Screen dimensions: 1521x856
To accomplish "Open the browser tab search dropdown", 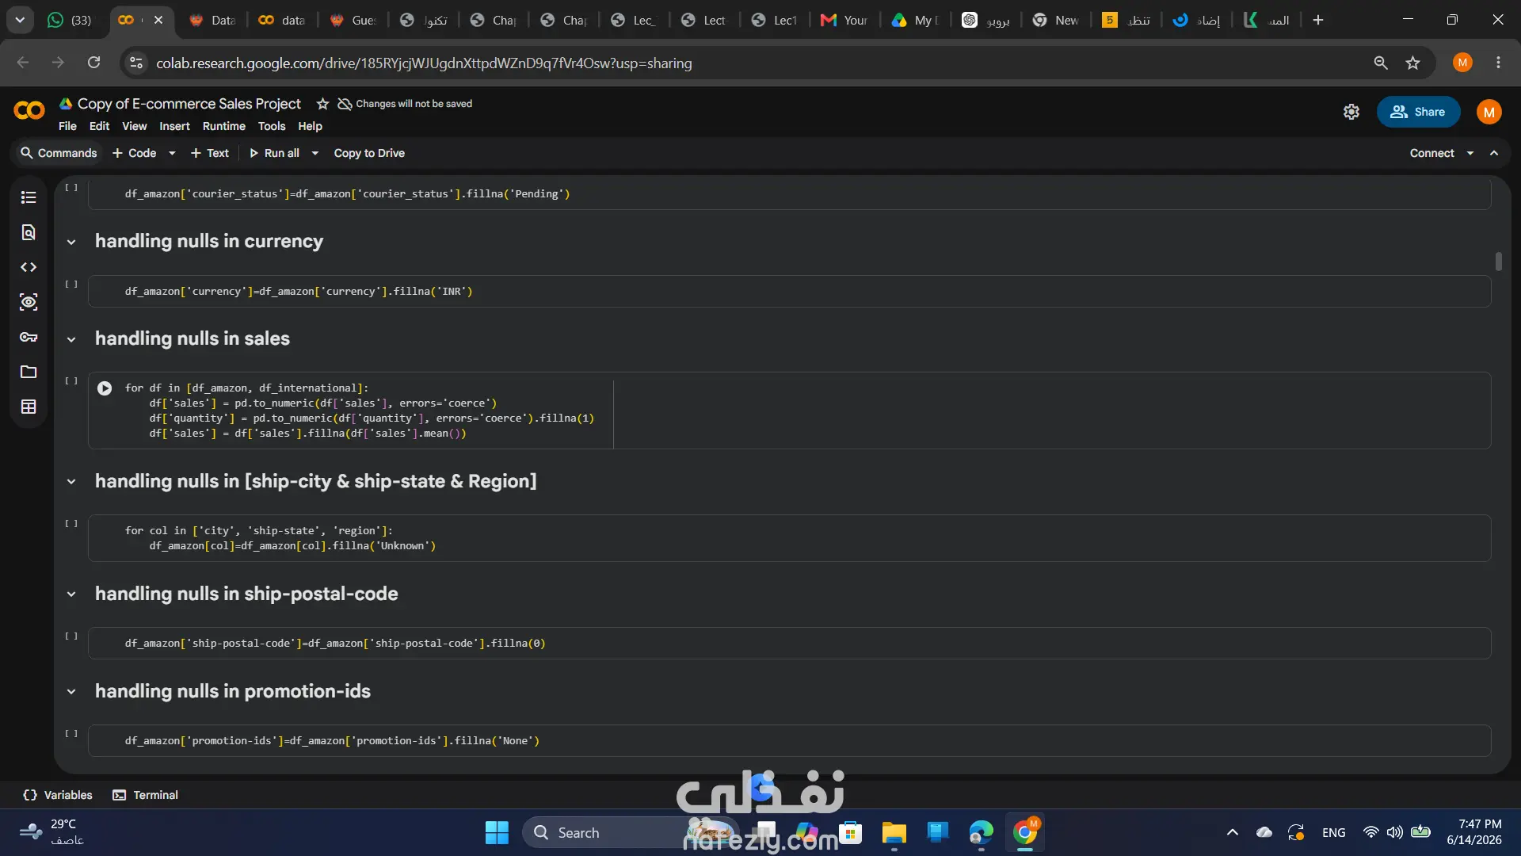I will pyautogui.click(x=20, y=20).
